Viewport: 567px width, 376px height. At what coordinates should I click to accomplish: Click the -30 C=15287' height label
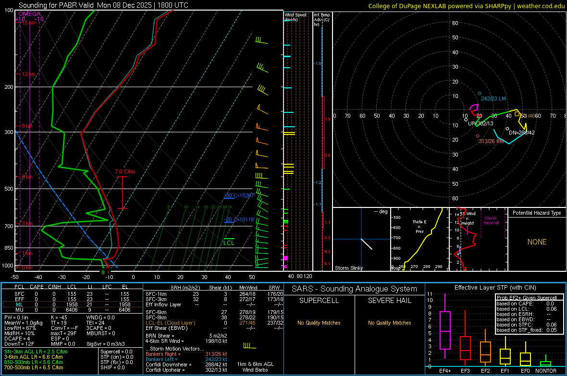[x=239, y=195]
